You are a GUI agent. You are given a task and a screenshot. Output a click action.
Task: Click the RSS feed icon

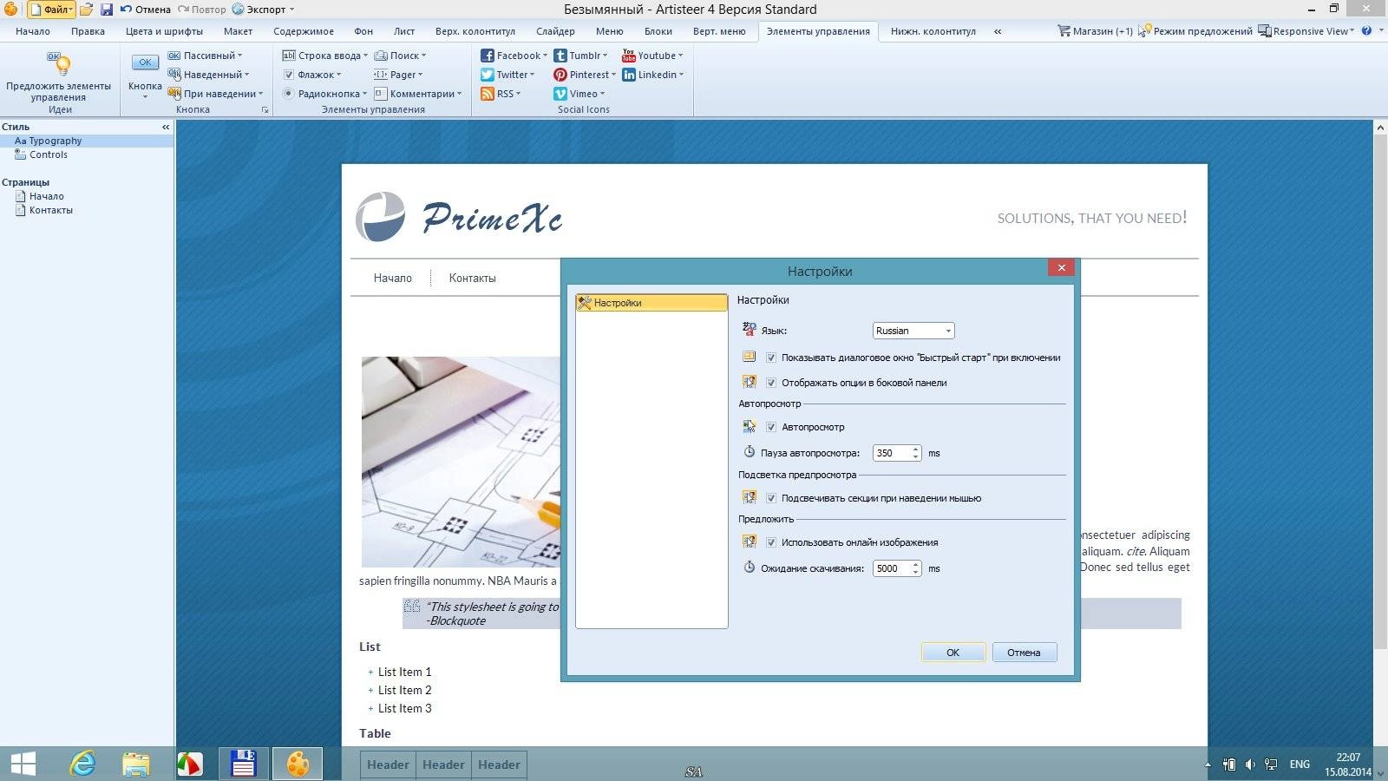click(488, 94)
